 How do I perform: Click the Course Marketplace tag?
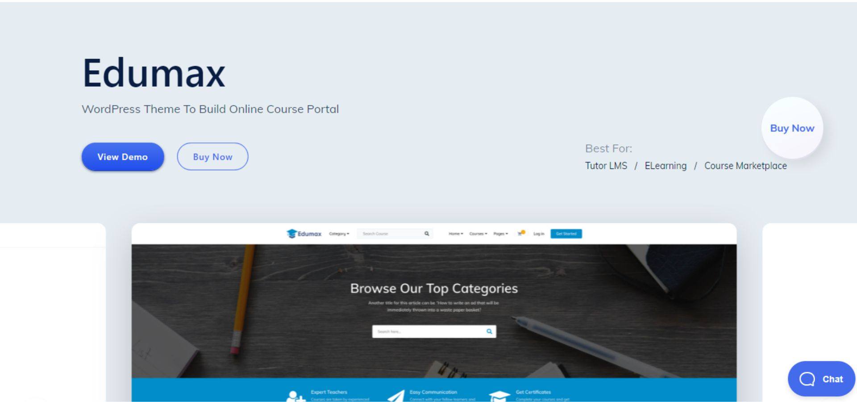(745, 166)
